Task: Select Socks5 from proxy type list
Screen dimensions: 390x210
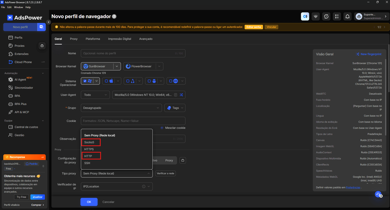Action: (x=89, y=142)
